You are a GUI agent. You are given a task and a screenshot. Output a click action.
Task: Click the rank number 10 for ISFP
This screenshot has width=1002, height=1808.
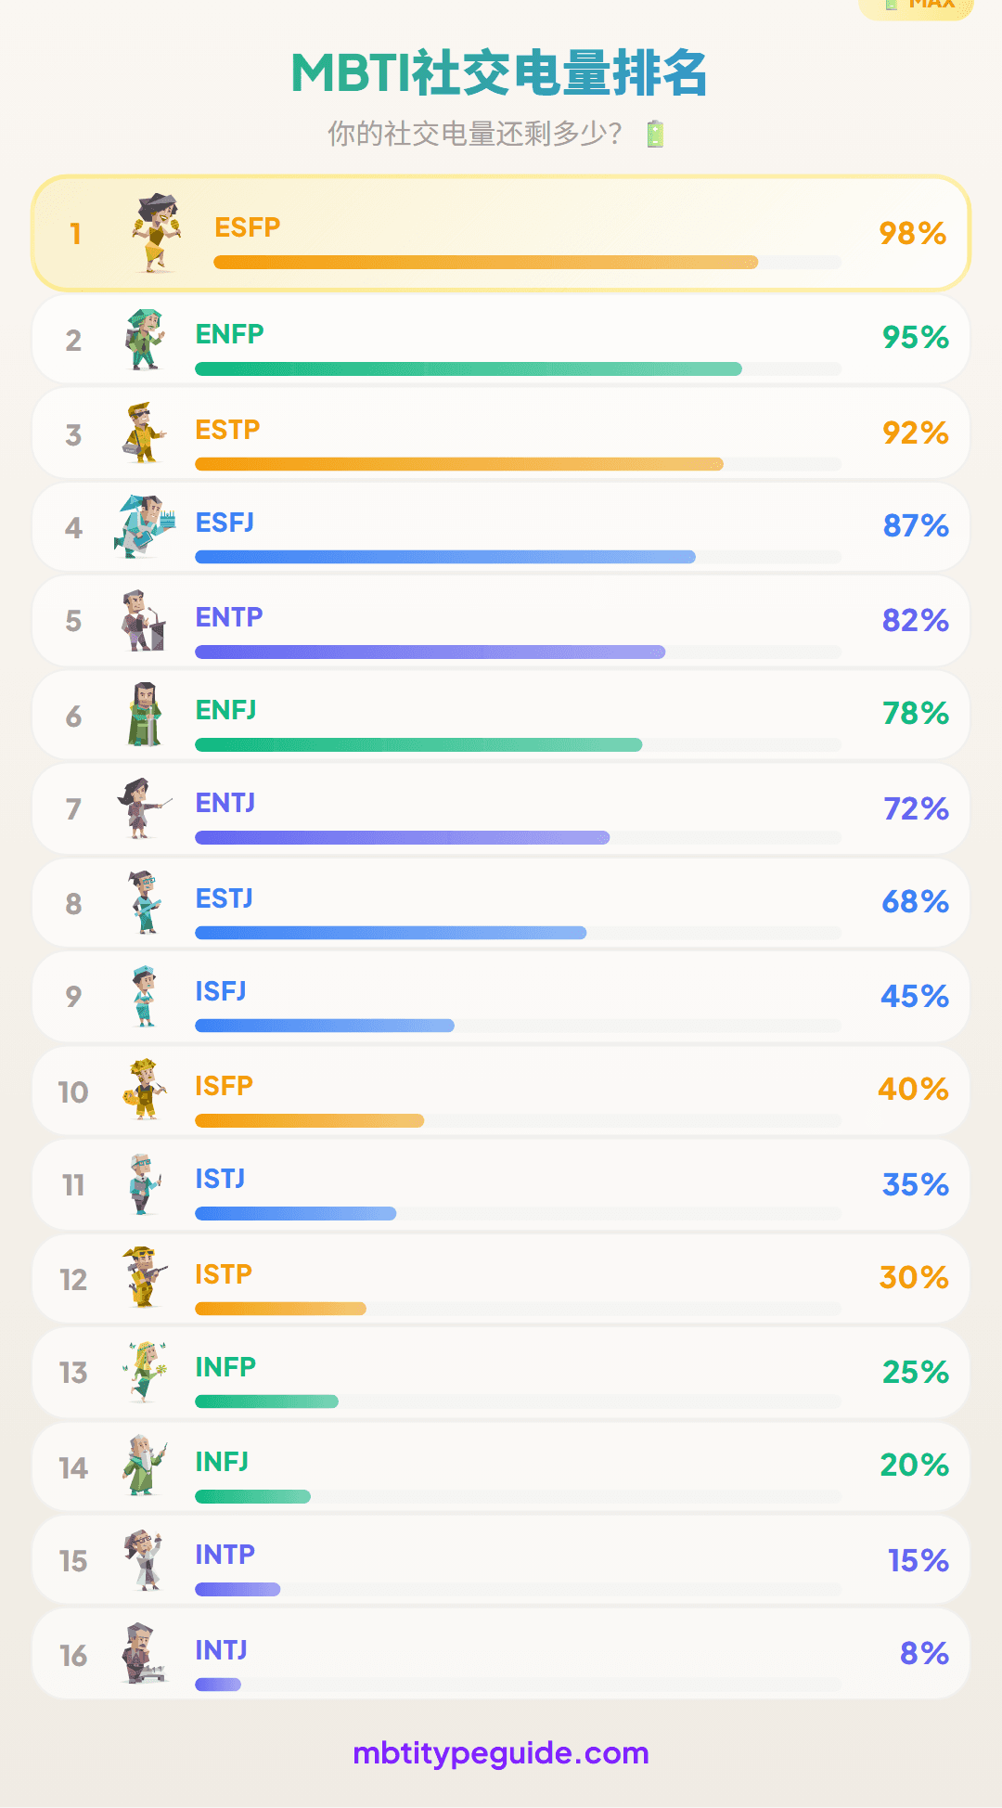pos(73,1092)
